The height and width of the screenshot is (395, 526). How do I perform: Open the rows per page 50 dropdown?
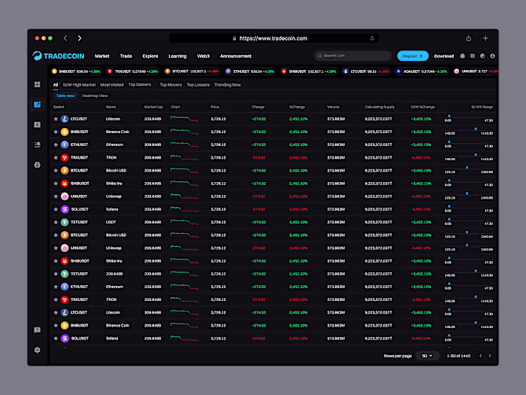427,356
